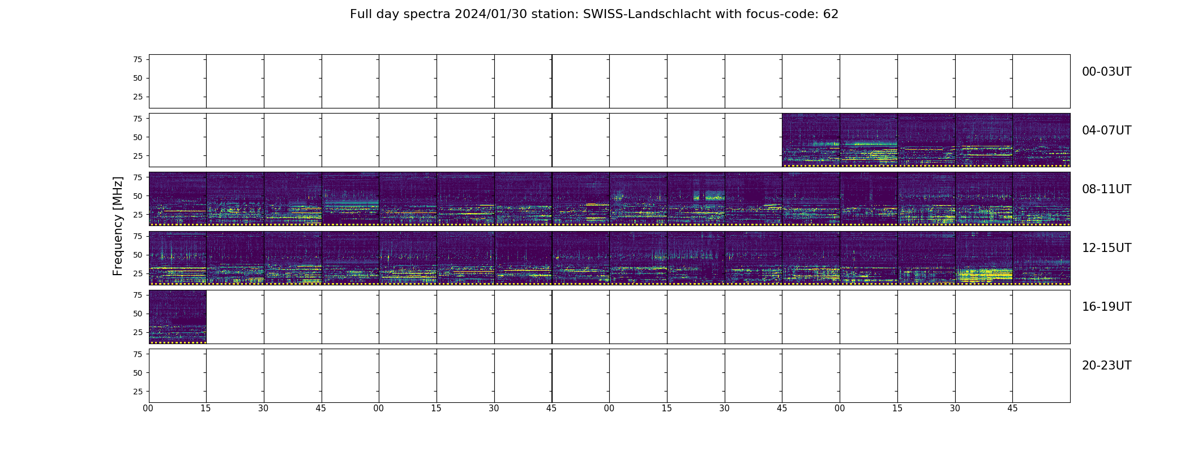1189x452 pixels.
Task: Click the 25 tick label of the 20-23UT row
Action: coord(138,392)
